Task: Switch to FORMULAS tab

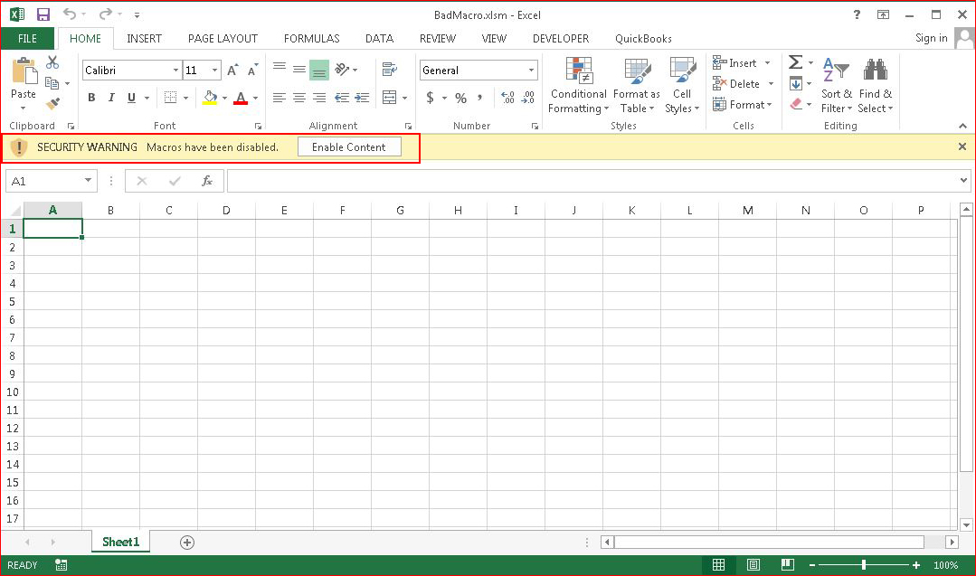Action: coord(312,39)
